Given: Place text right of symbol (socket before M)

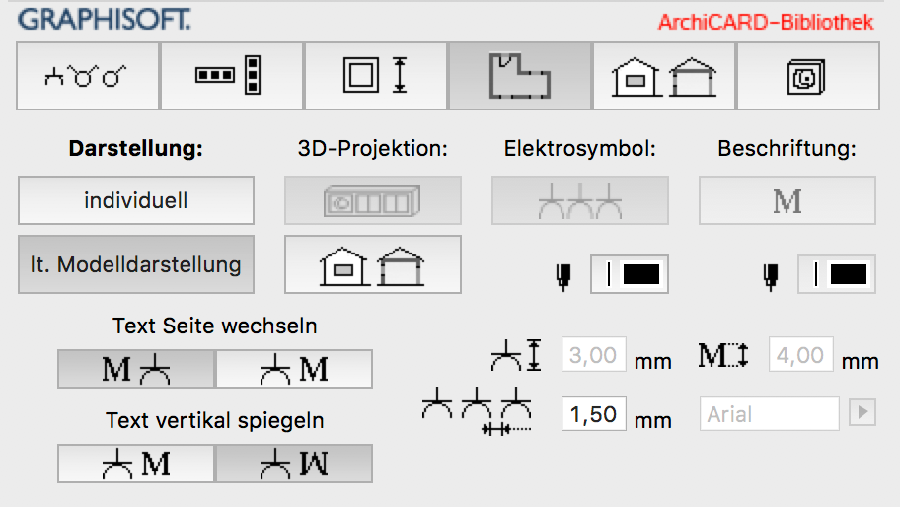Looking at the screenshot, I should pyautogui.click(x=294, y=369).
